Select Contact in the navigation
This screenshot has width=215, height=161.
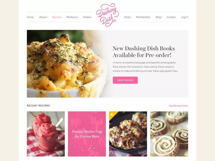coord(171,17)
